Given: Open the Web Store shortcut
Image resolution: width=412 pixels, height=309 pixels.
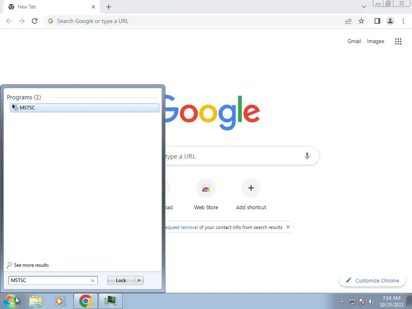Looking at the screenshot, I should tap(206, 194).
